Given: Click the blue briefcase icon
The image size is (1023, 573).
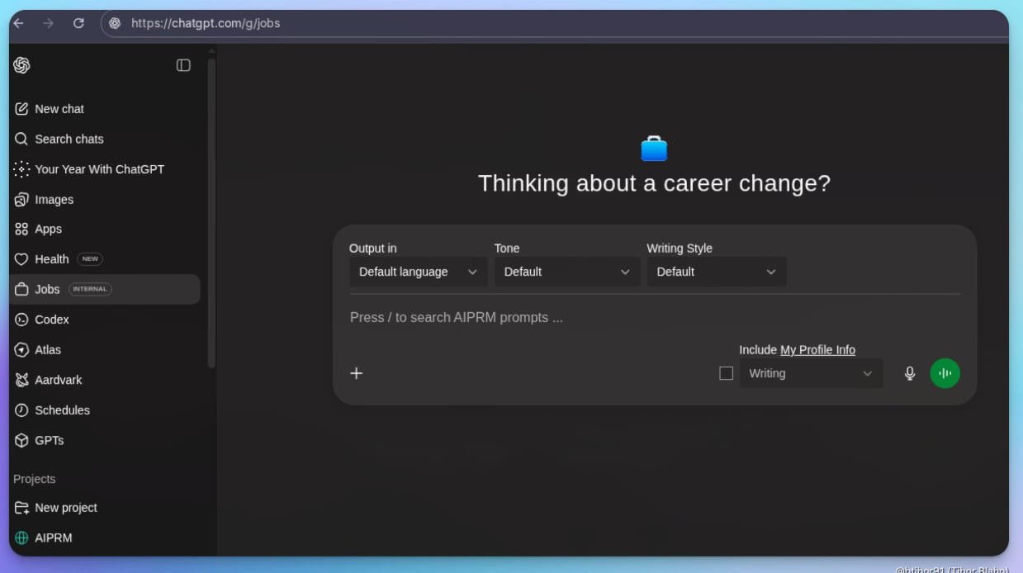Looking at the screenshot, I should click(654, 149).
